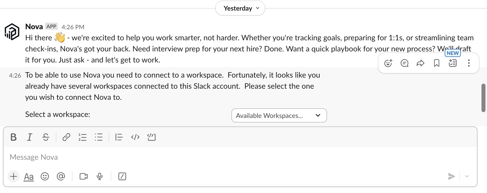Insert a link in the message composer
Viewport: 487px width, 193px height.
66,137
